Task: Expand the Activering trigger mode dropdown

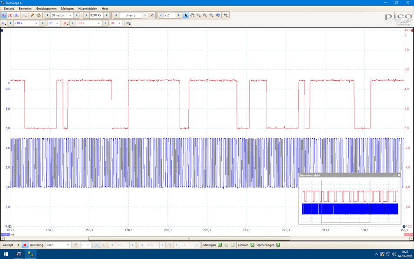Action: tap(68, 245)
